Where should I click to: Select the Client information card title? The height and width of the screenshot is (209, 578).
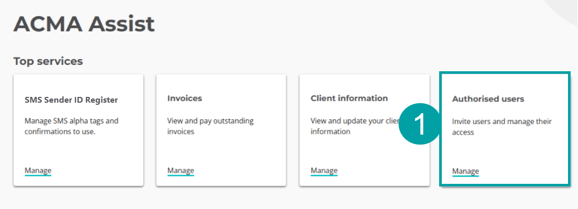click(349, 98)
